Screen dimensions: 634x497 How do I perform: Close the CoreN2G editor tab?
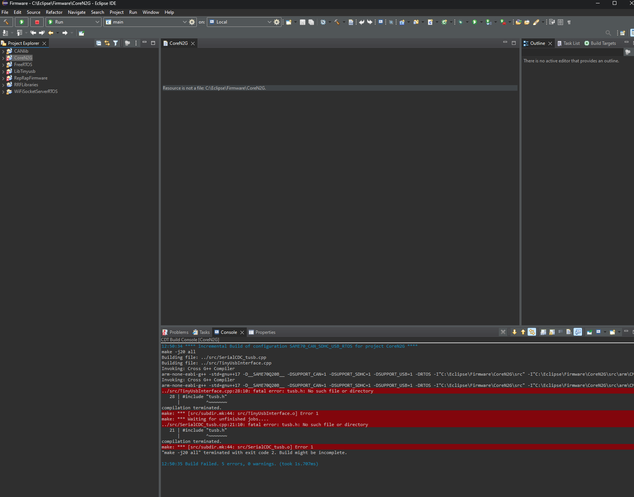(193, 43)
